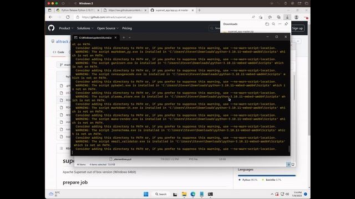The width and height of the screenshot is (355, 199).
Task: Open the Collections icon in browser toolbar
Action: [278, 17]
